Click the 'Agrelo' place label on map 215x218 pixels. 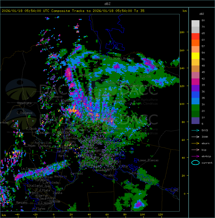[x=63, y=156]
